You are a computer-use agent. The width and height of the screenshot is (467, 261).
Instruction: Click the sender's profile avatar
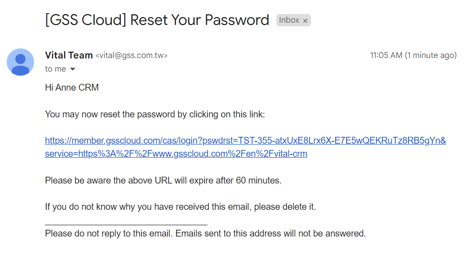tap(20, 62)
